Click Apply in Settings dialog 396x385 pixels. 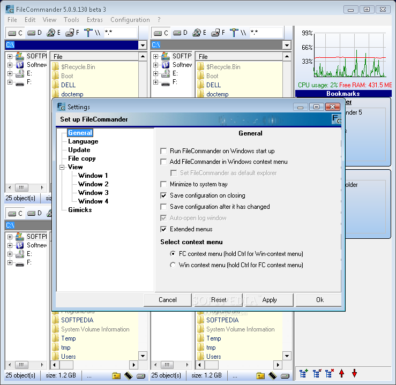coord(270,300)
